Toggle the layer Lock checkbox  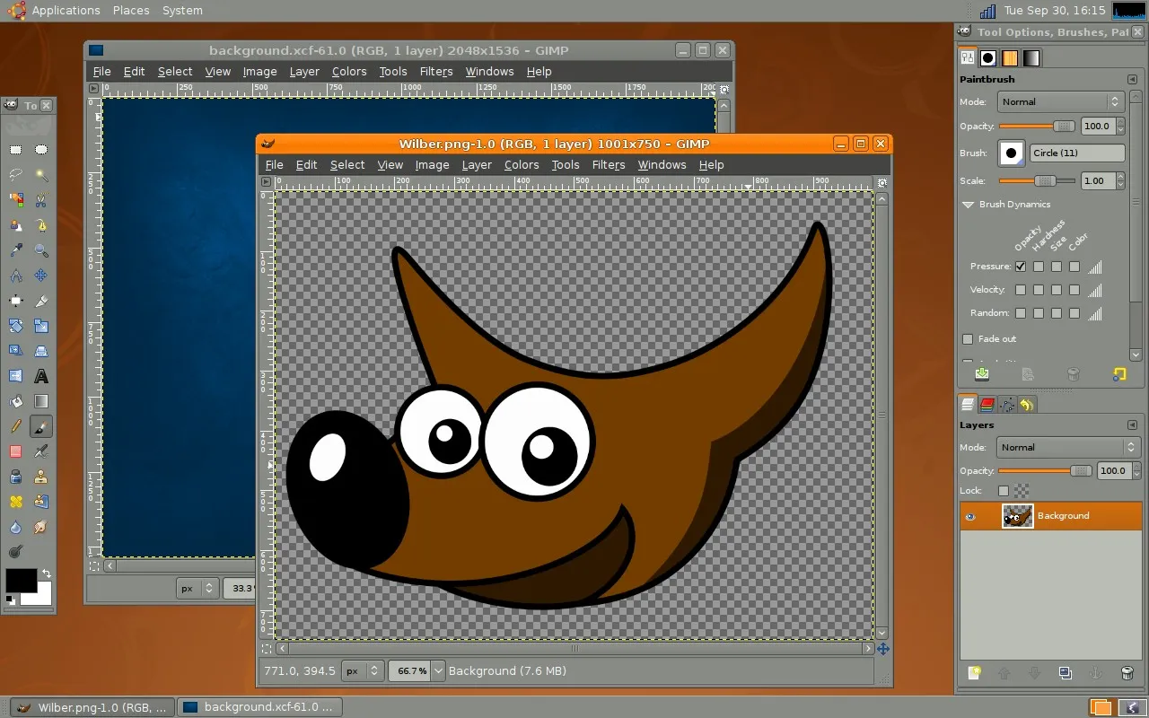(x=1004, y=491)
